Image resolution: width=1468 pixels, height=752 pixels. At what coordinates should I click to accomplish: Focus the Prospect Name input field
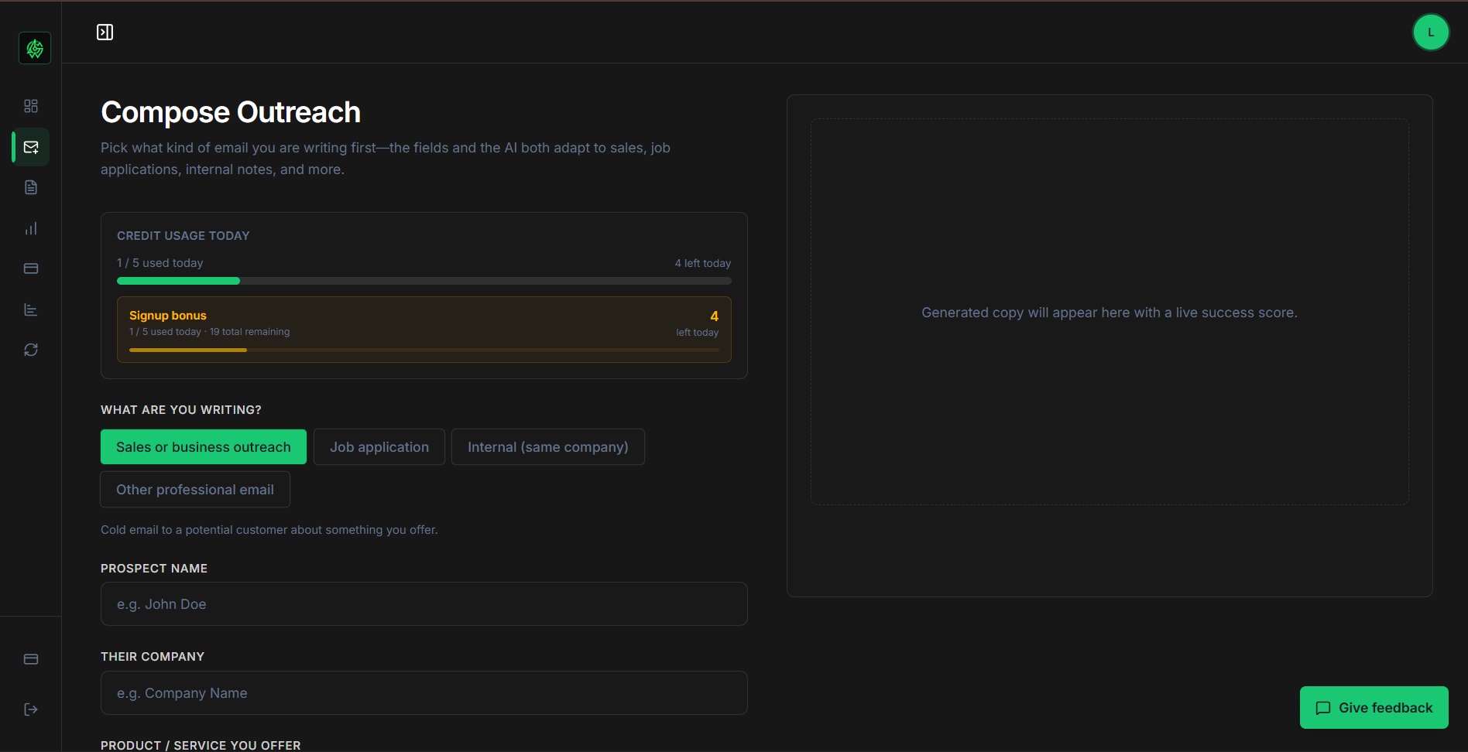pyautogui.click(x=424, y=604)
